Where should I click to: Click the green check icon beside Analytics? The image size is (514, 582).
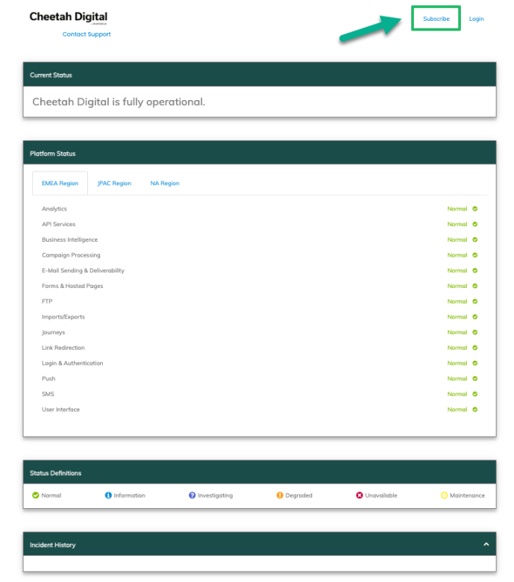[475, 209]
